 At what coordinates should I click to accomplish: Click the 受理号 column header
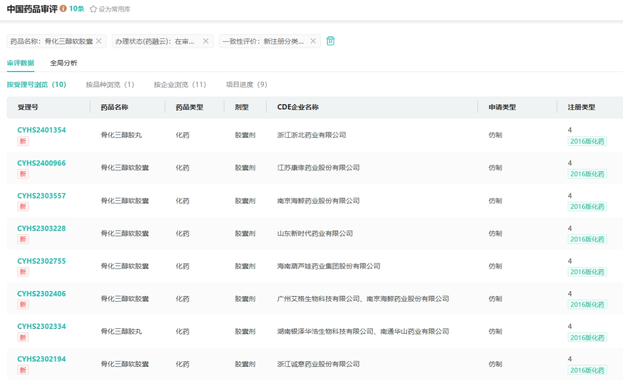click(28, 107)
